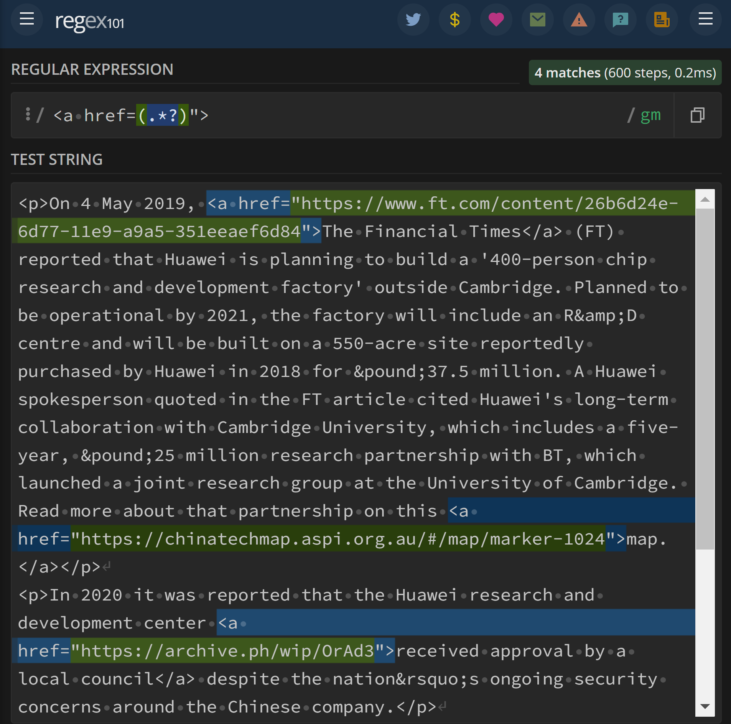The width and height of the screenshot is (731, 724).
Task: Open the 'gm' regex flags selector
Action: pyautogui.click(x=651, y=115)
